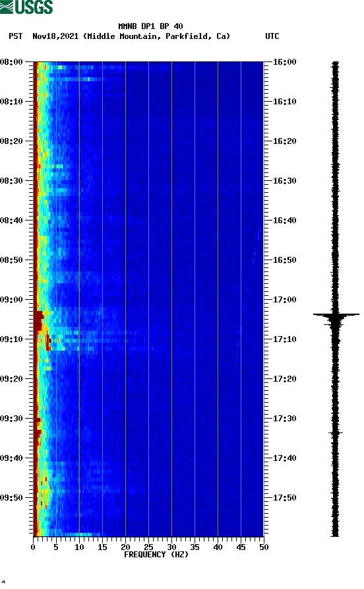Click the 09:10 PST time label
The image size is (364, 589).
11,339
